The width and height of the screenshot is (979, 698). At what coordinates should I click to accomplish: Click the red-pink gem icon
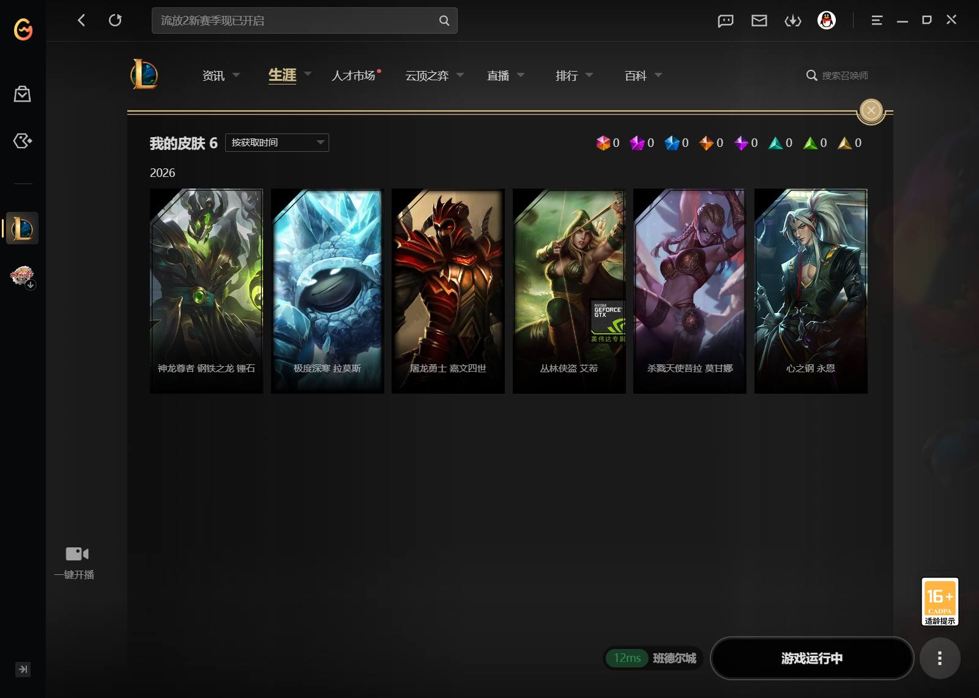pyautogui.click(x=603, y=143)
